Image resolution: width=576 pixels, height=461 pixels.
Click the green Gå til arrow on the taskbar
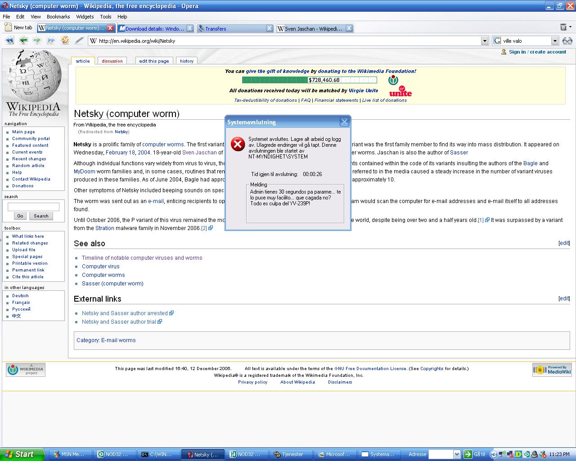coord(468,455)
